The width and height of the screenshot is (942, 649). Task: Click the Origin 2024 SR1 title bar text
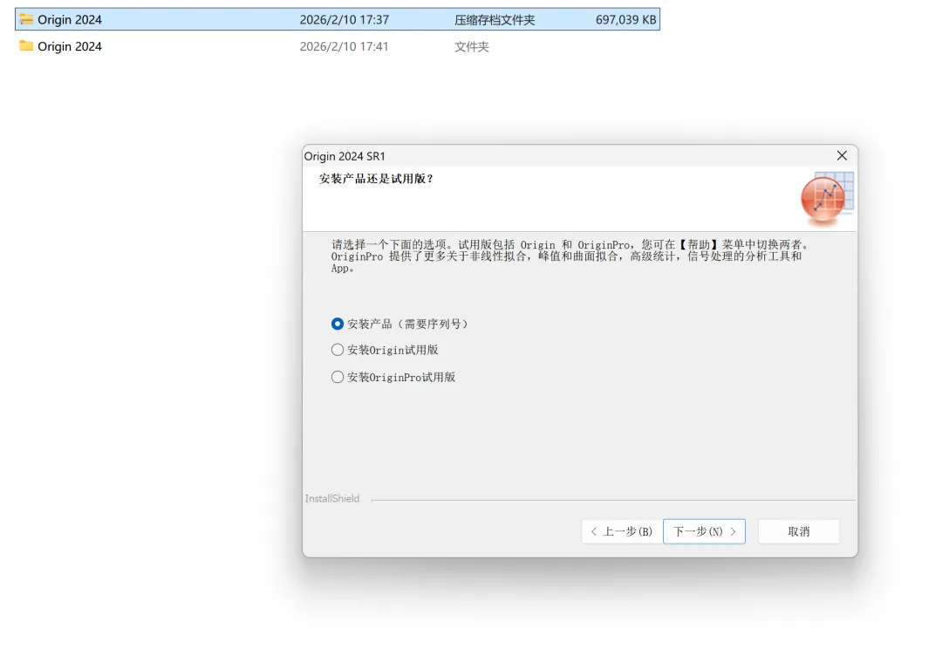pyautogui.click(x=345, y=156)
